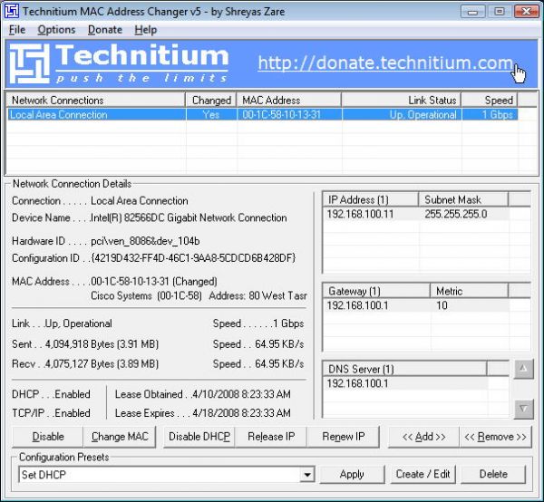This screenshot has width=544, height=502.
Task: Click the Lease Expires date value
Action: pos(241,413)
